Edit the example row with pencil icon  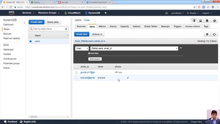(128, 78)
